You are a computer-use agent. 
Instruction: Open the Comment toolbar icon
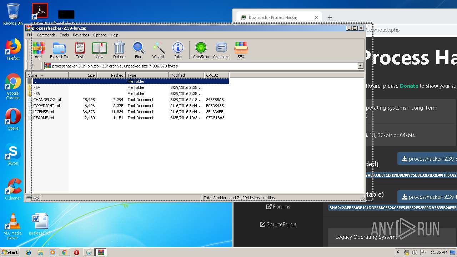tap(221, 50)
